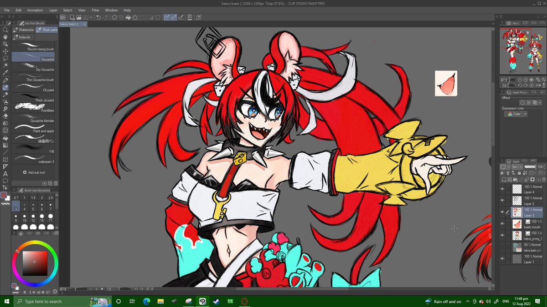
Task: Click the Open file folder icon
Action: click(79, 17)
